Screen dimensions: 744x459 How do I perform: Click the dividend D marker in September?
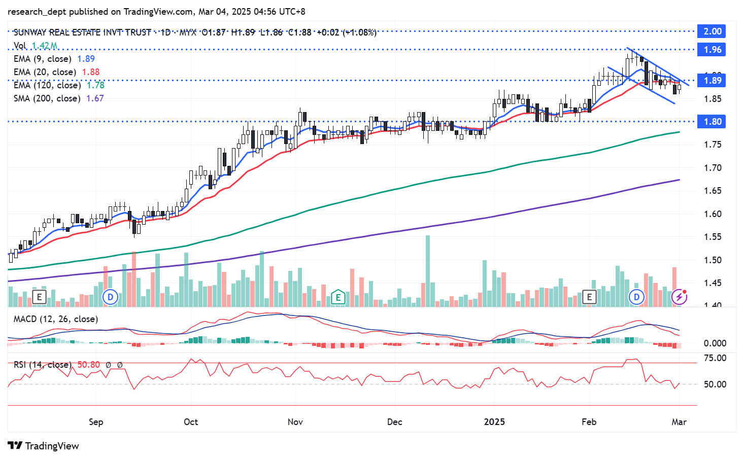click(x=110, y=297)
